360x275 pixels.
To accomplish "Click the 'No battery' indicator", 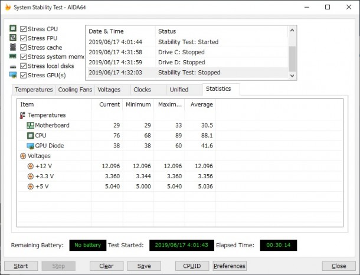I will pyautogui.click(x=88, y=245).
